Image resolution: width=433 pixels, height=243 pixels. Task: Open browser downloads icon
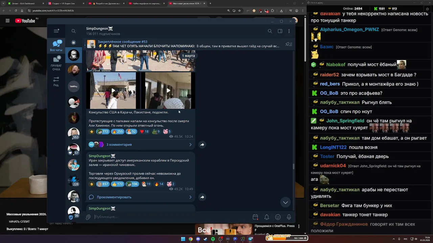click(281, 10)
